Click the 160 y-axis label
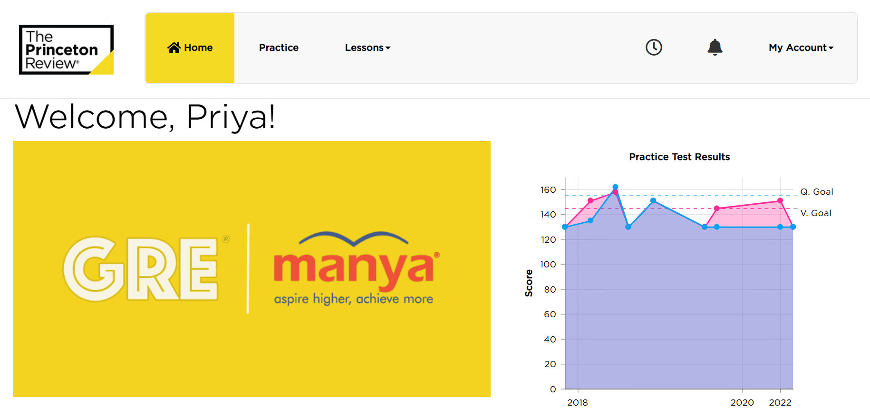This screenshot has width=870, height=408. tap(548, 190)
